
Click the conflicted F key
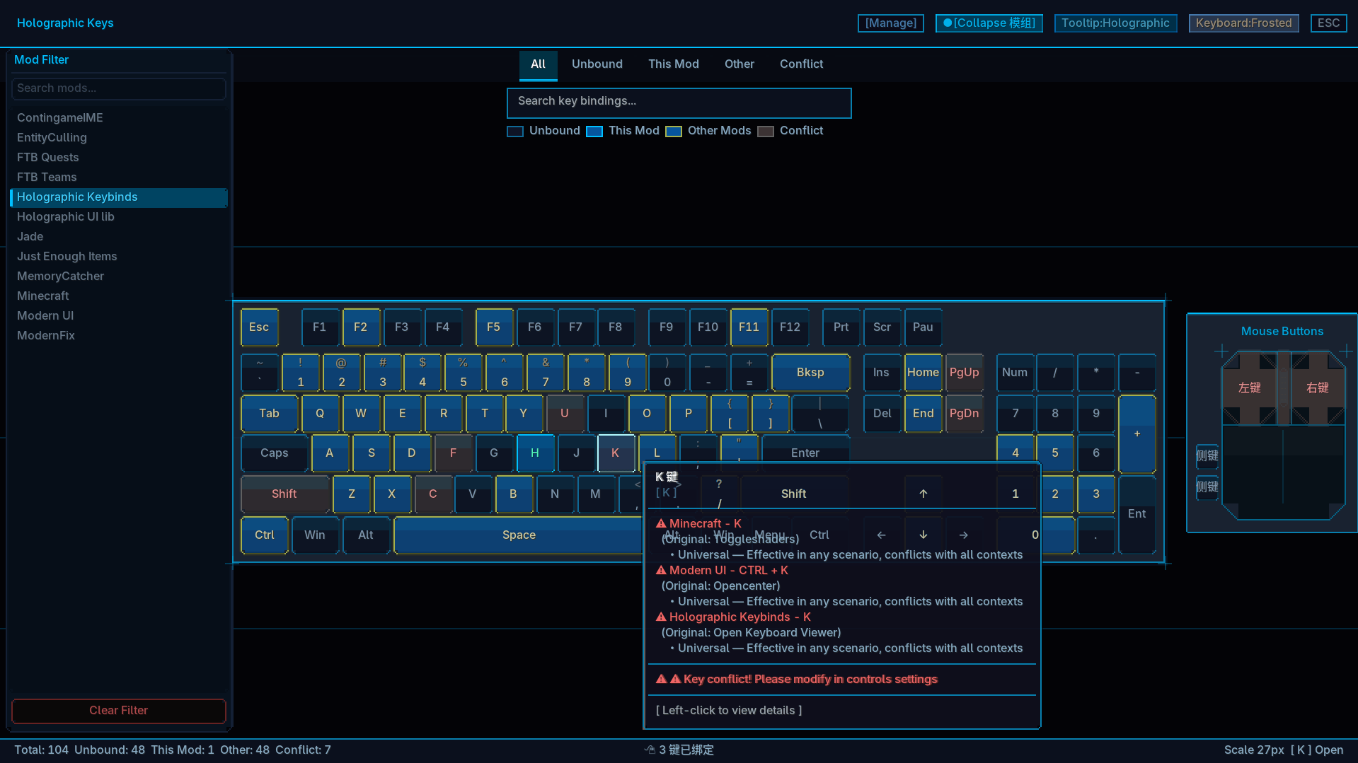click(x=453, y=453)
